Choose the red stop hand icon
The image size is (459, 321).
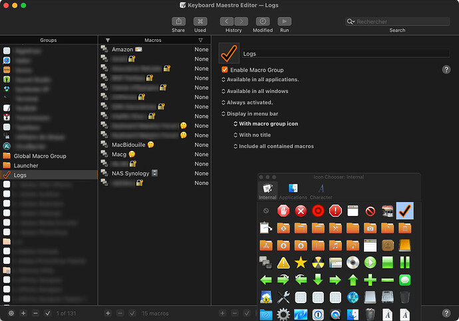283,211
